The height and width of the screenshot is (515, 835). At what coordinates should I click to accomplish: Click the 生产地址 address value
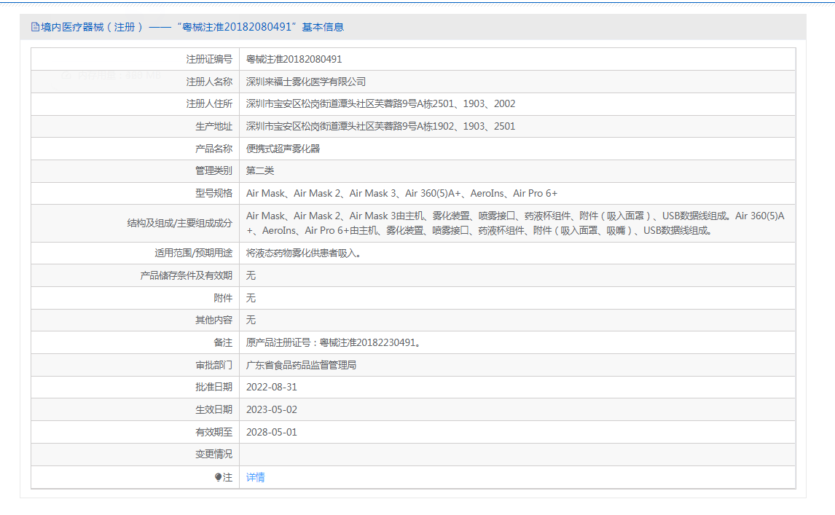click(x=380, y=126)
